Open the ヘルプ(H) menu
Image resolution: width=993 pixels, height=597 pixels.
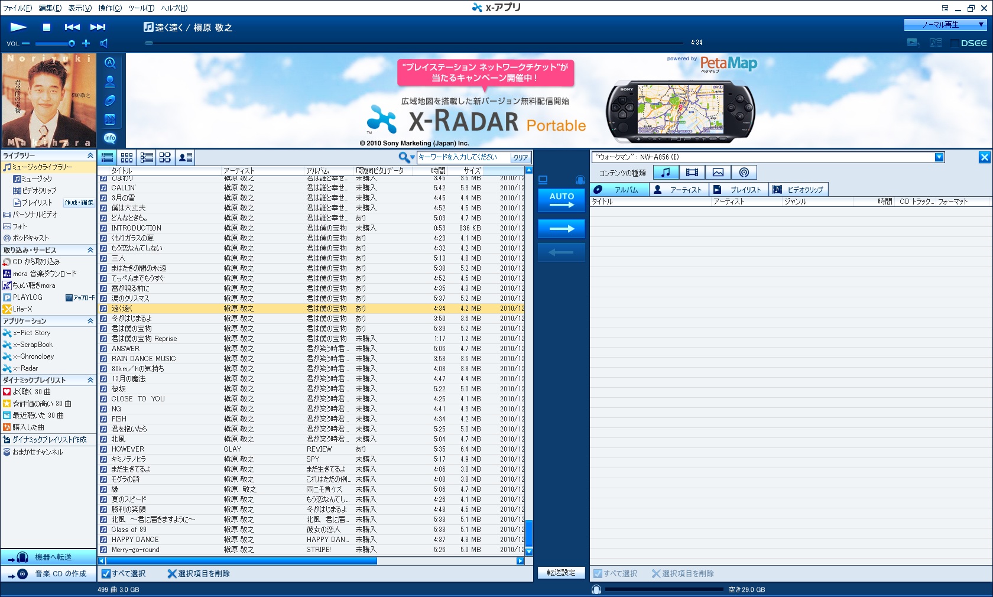pyautogui.click(x=174, y=8)
